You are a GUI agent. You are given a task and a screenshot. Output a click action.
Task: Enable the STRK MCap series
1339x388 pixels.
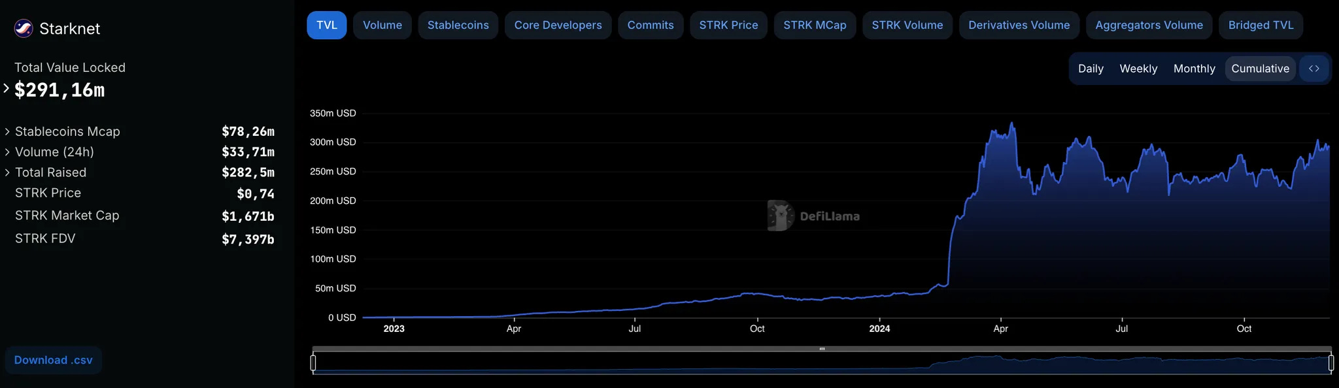pos(815,25)
